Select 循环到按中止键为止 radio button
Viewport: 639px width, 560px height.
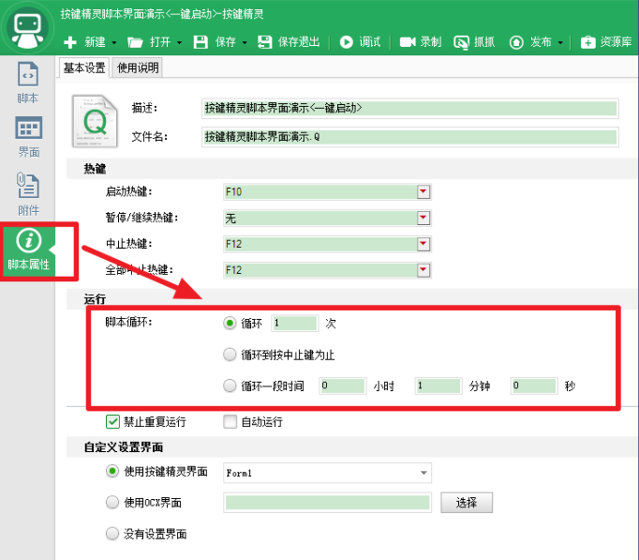(230, 355)
